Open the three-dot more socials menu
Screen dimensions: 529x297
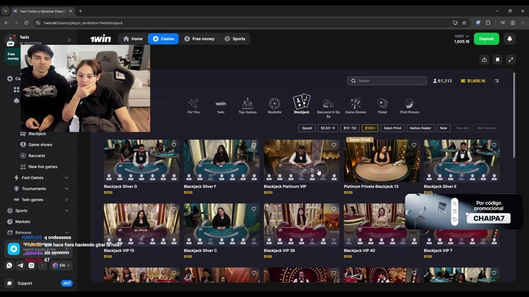(42, 265)
